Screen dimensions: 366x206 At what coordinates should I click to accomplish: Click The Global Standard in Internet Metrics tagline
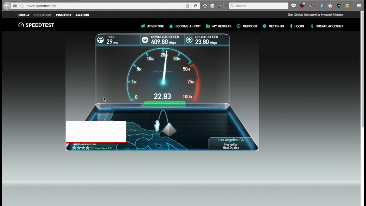point(315,15)
